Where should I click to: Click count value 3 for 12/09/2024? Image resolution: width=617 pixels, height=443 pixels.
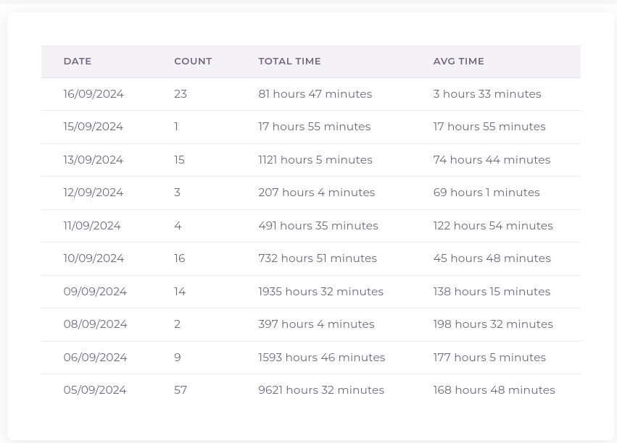coord(177,193)
